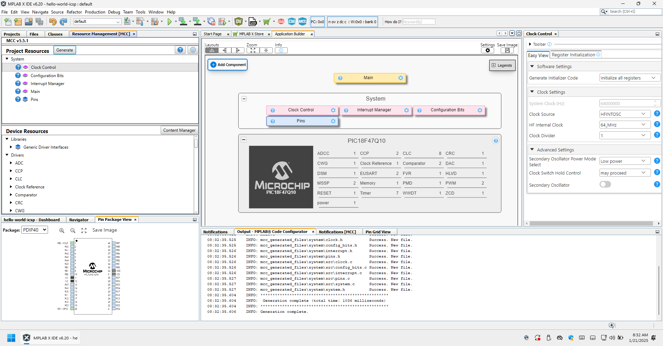The height and width of the screenshot is (346, 663).
Task: Click the tree layout icon in Layouts
Action: (x=212, y=50)
